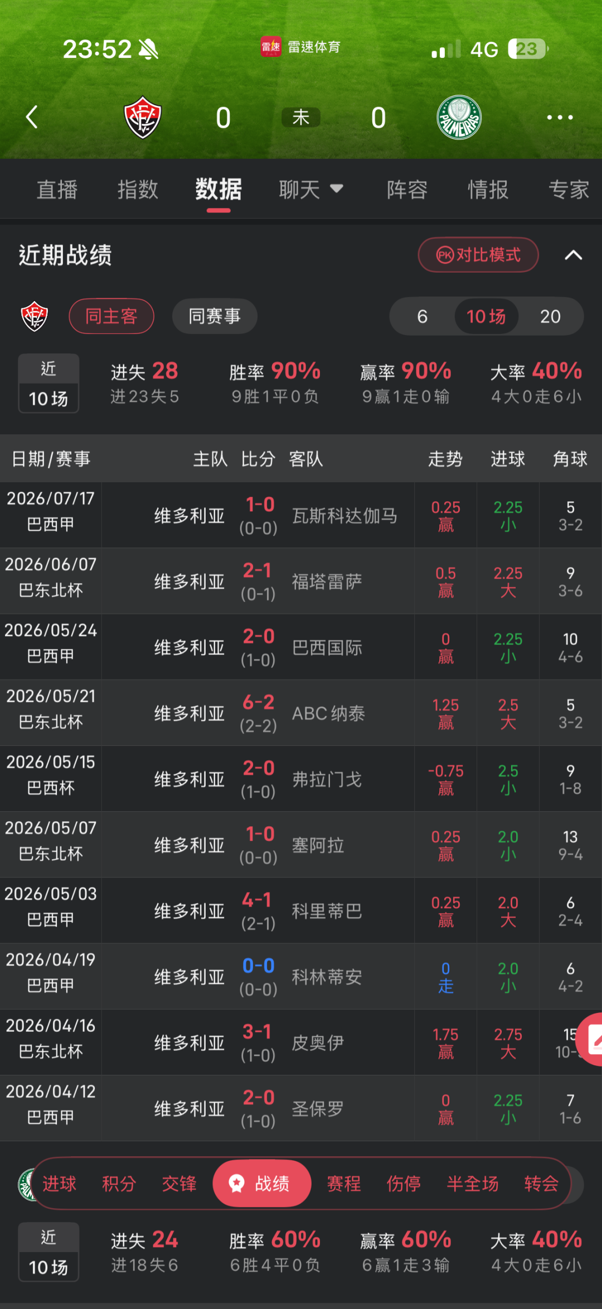Toggle the 同赛事 filter
This screenshot has height=1309, width=602.
215,316
